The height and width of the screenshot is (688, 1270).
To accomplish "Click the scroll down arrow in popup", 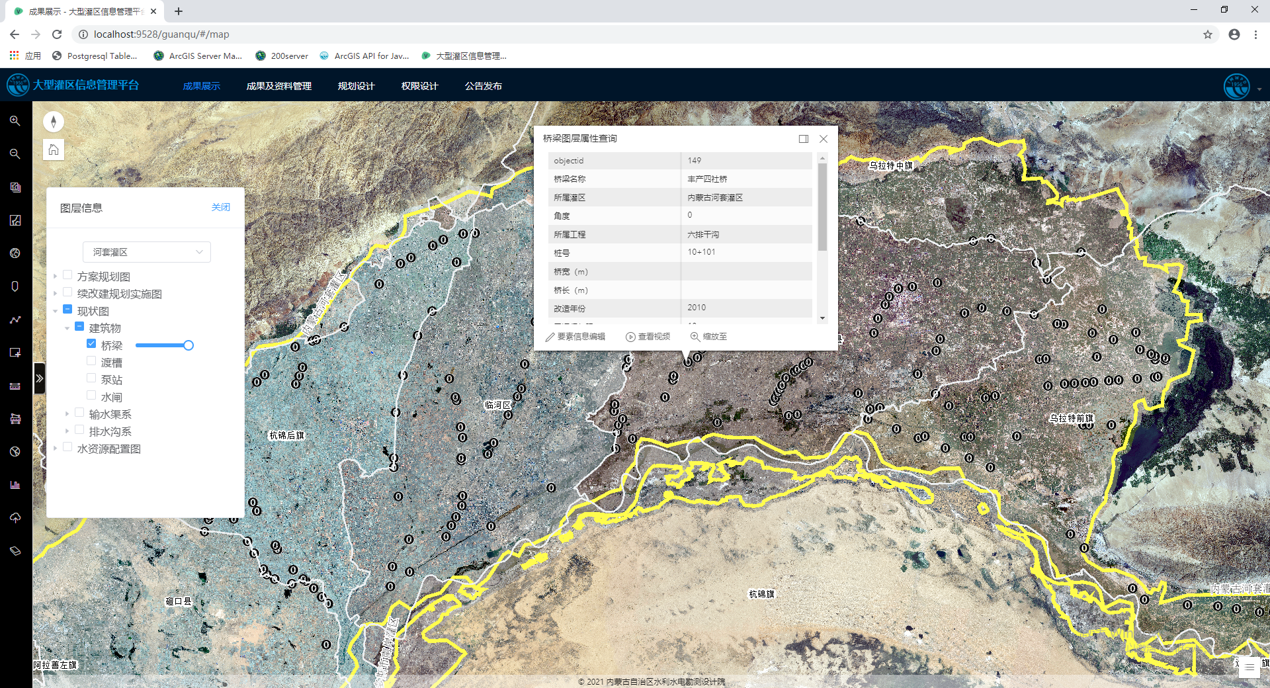I will tap(822, 318).
